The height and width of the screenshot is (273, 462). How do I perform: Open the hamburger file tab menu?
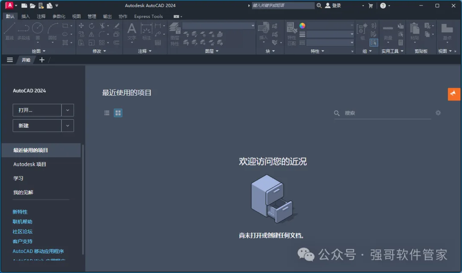pyautogui.click(x=10, y=60)
